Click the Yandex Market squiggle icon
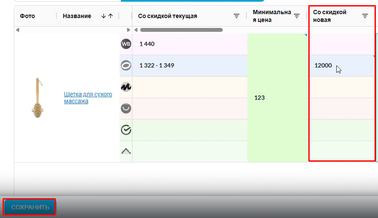The image size is (378, 218). coord(126,87)
